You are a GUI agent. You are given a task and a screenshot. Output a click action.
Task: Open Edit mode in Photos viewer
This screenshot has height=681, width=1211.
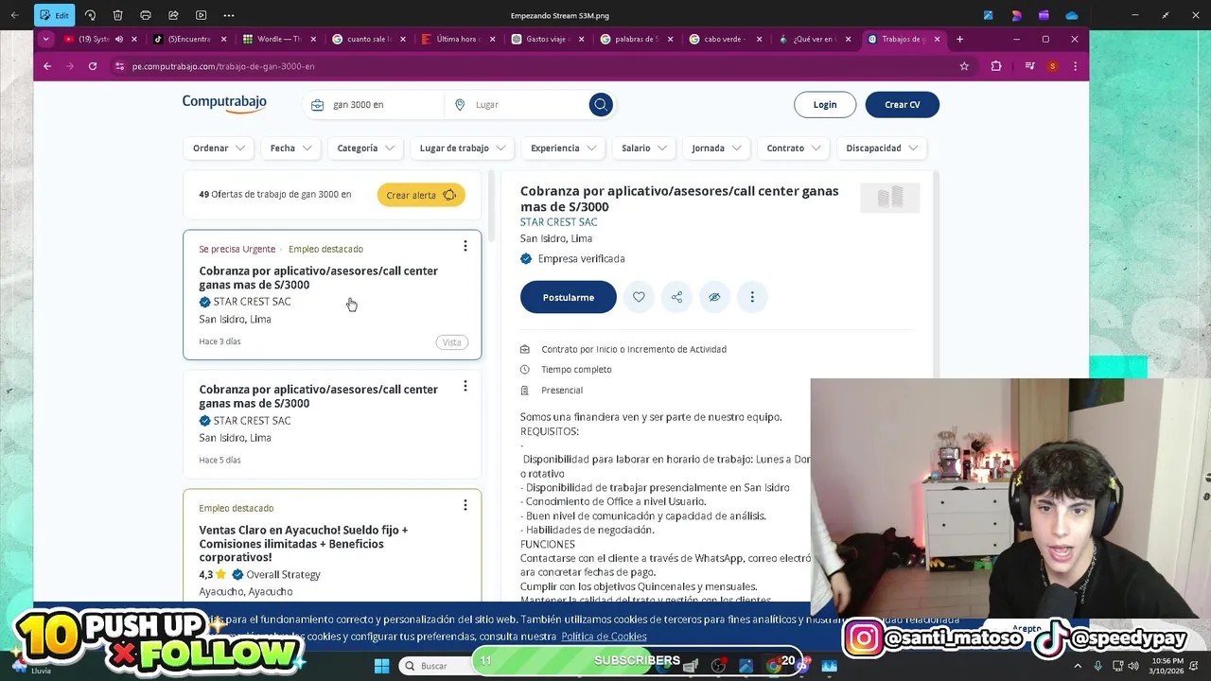pyautogui.click(x=54, y=15)
